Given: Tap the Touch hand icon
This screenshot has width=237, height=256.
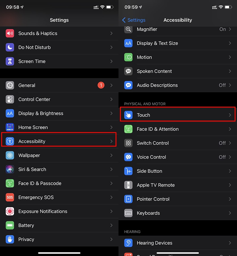Looking at the screenshot, I should coord(128,115).
